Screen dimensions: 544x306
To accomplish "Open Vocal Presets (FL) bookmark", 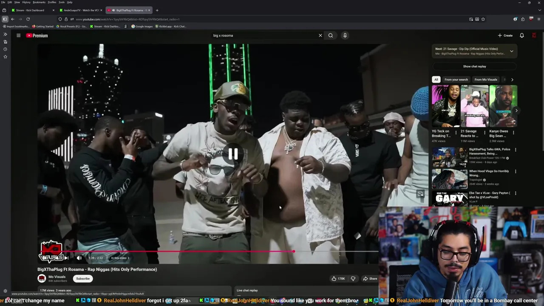I will (x=71, y=26).
